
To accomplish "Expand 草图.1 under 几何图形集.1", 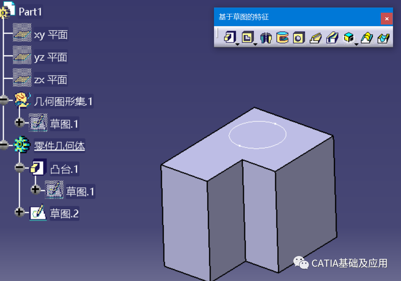I will tap(19, 122).
